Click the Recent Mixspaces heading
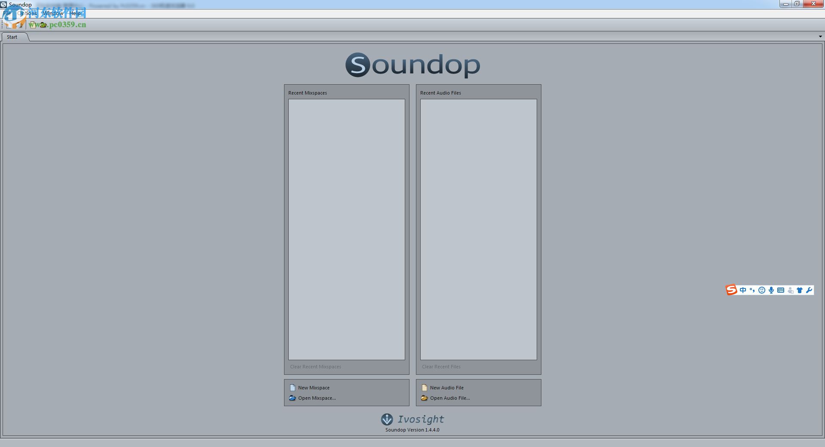The height and width of the screenshot is (447, 825). click(x=308, y=93)
